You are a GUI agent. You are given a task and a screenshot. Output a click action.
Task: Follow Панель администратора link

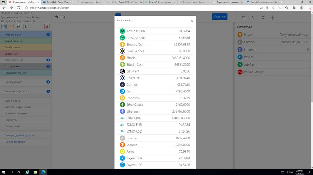[x=19, y=135]
